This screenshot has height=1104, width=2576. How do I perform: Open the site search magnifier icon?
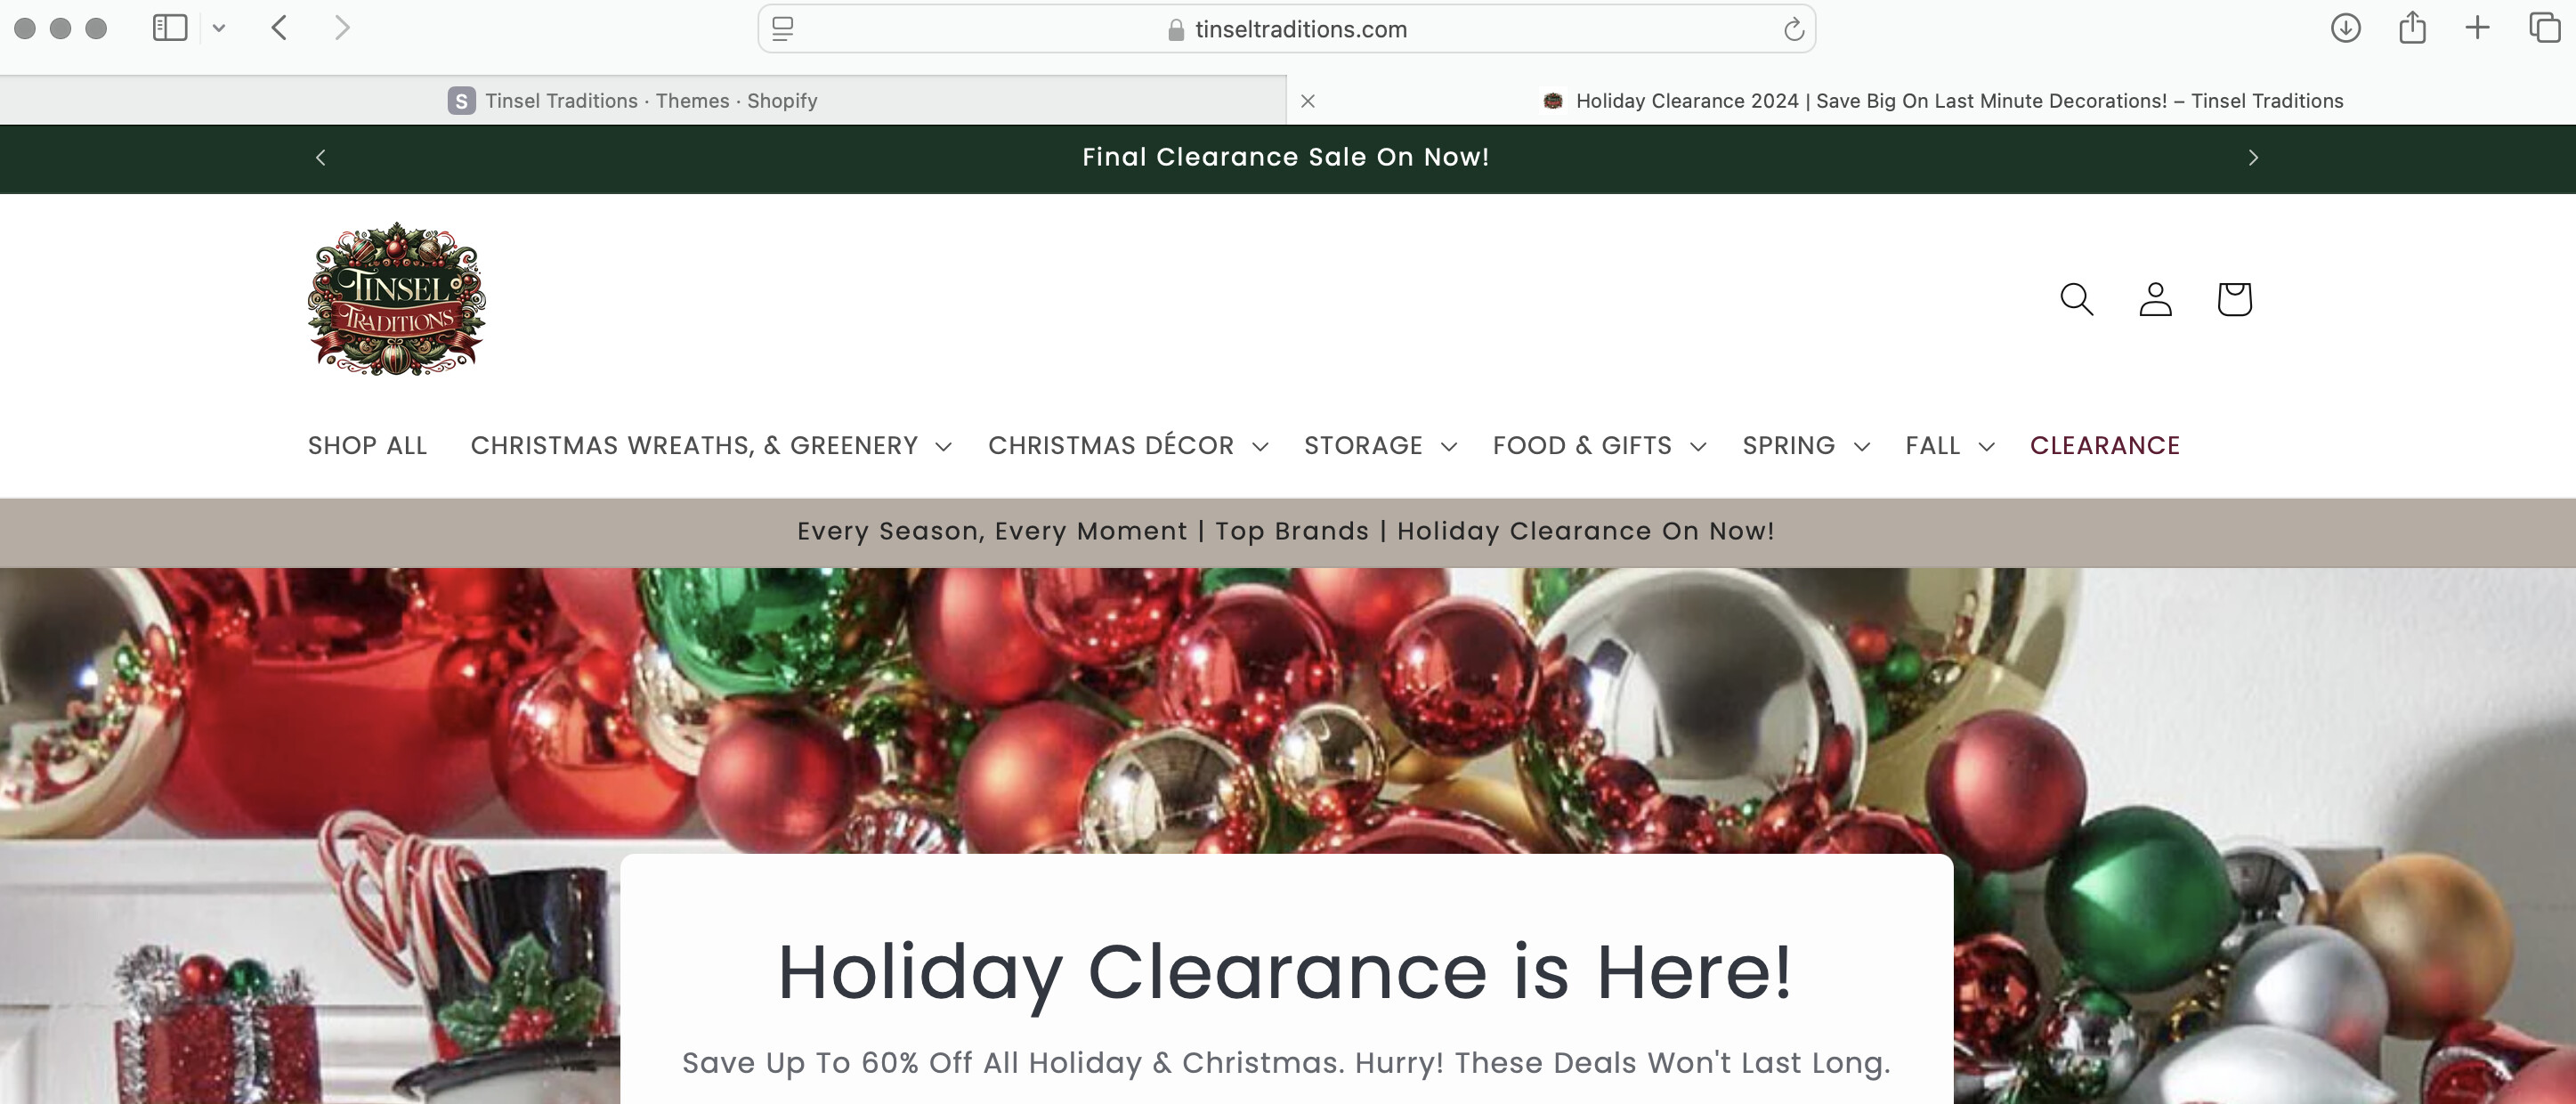2077,299
